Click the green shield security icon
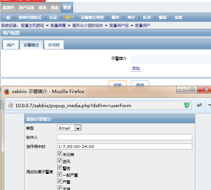 (x=187, y=105)
